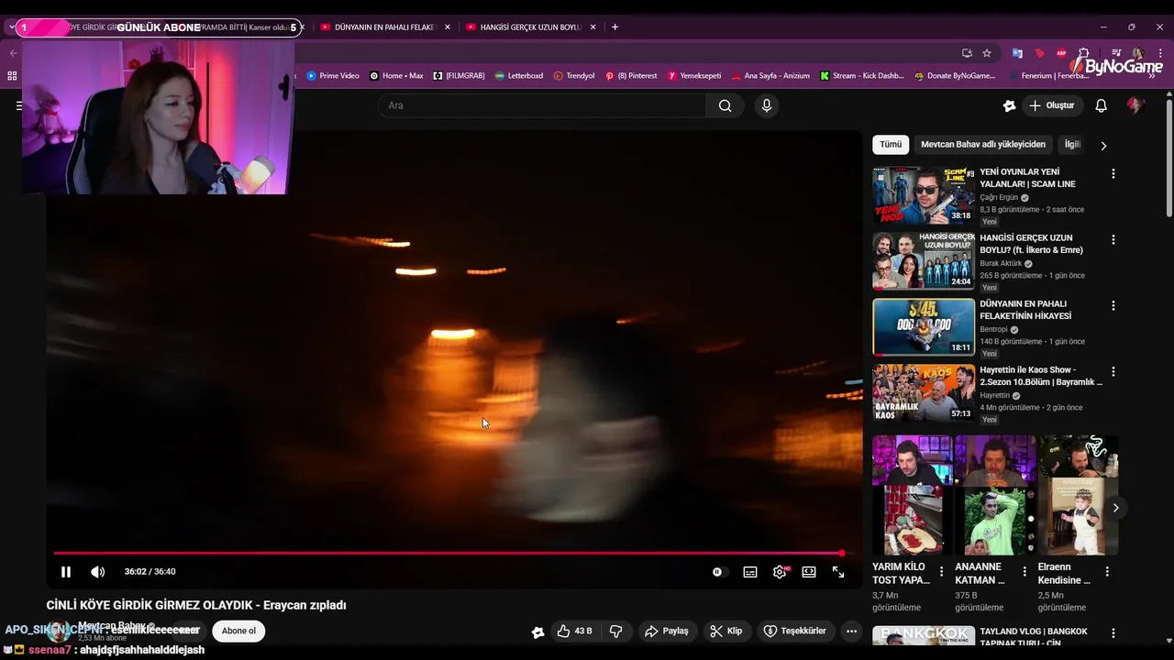Open the install app icon in address bar

click(x=967, y=53)
